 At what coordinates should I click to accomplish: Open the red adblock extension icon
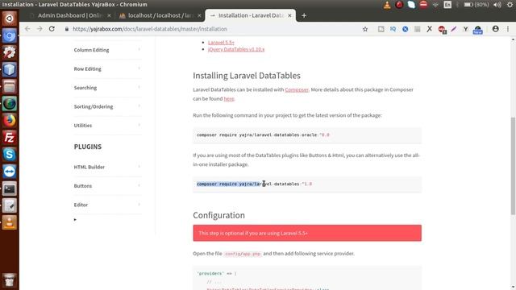coord(442,30)
